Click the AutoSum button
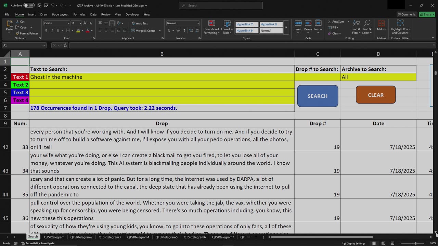 coord(336,22)
